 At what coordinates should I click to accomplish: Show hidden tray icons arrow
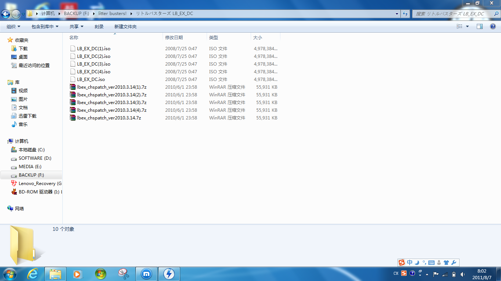426,274
